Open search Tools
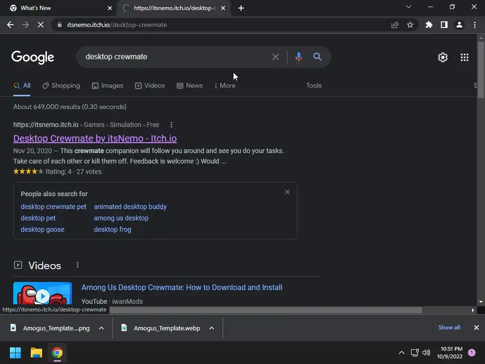Viewport: 485px width, 364px height. [x=314, y=86]
